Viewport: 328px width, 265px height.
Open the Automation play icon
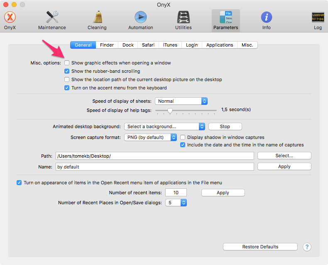[x=141, y=17]
